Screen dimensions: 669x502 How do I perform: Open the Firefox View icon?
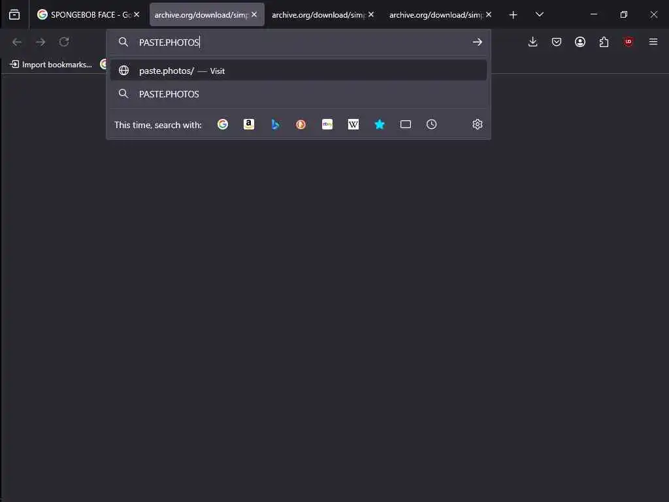coord(14,15)
